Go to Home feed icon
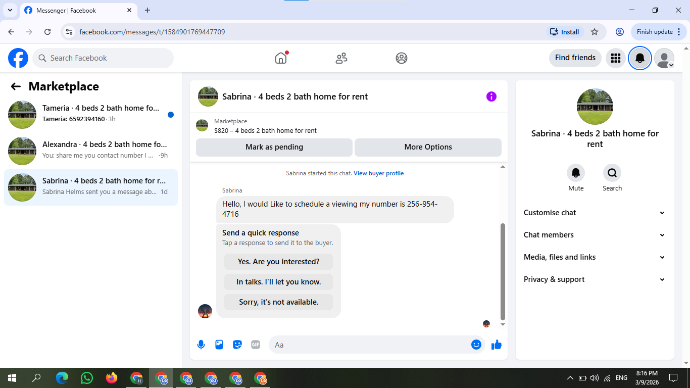This screenshot has height=388, width=690. [281, 58]
